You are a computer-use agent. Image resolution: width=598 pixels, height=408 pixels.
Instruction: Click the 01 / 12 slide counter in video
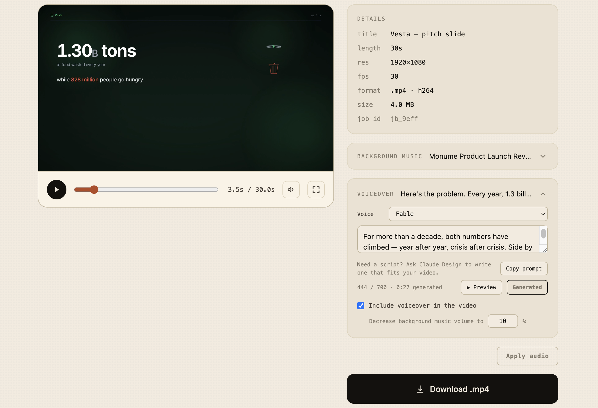(316, 15)
